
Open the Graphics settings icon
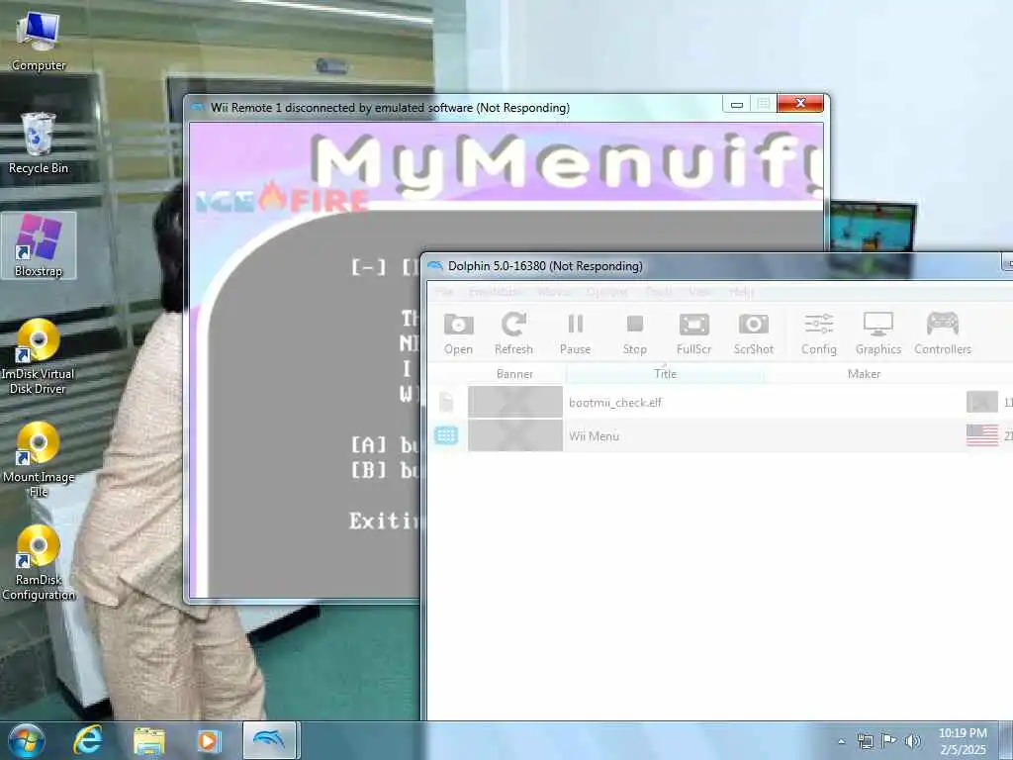(878, 333)
